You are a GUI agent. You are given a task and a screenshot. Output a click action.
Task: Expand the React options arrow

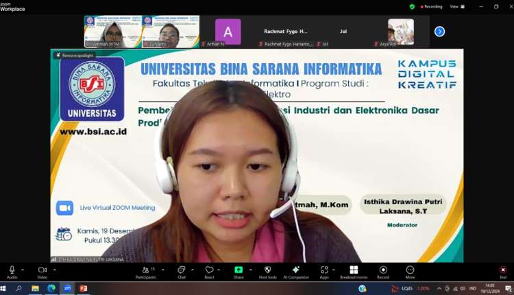point(219,270)
